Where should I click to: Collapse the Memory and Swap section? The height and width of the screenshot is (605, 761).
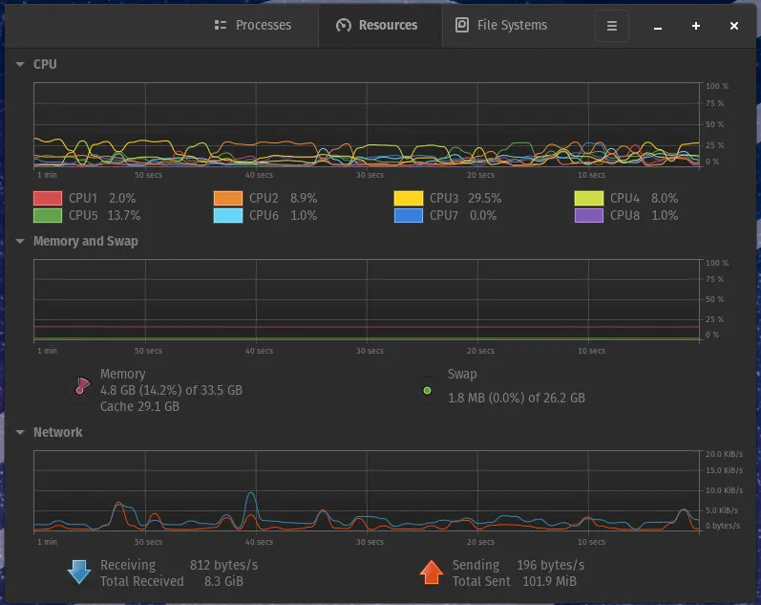20,241
